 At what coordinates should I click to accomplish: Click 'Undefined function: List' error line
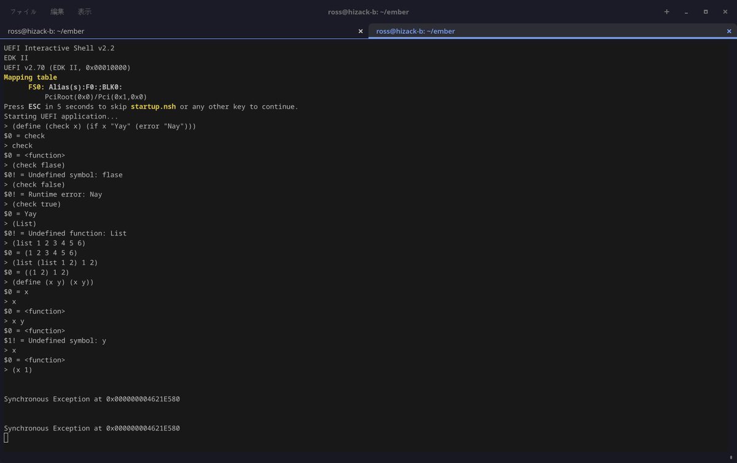coord(65,233)
